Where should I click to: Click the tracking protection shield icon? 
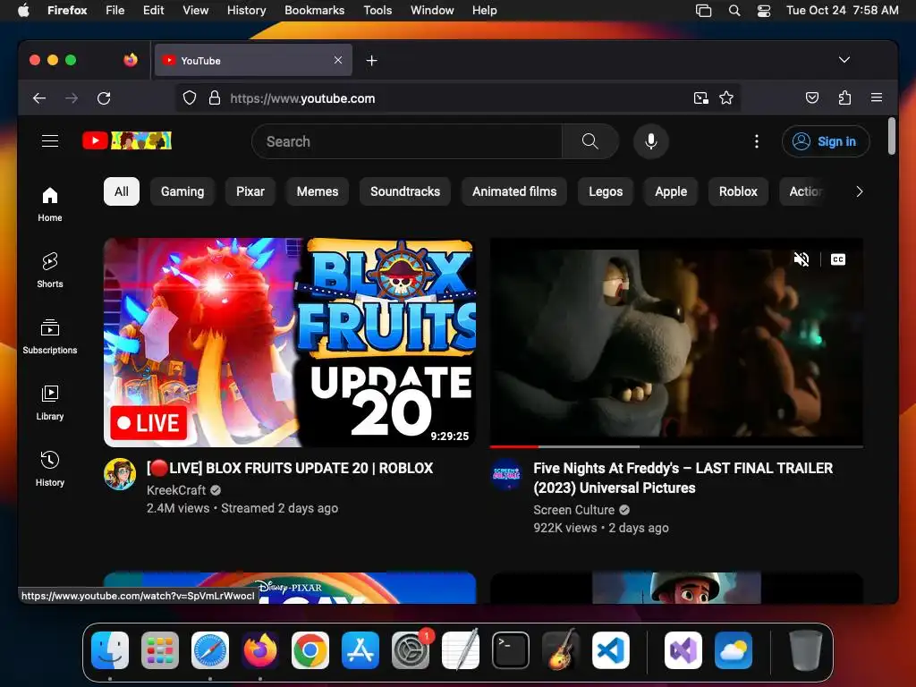click(x=190, y=98)
